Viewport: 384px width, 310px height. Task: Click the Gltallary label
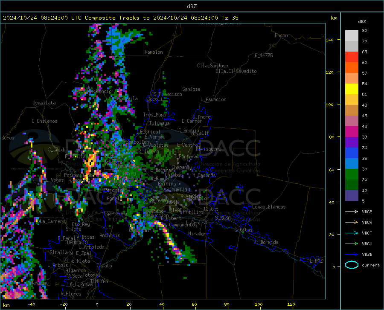61,252
